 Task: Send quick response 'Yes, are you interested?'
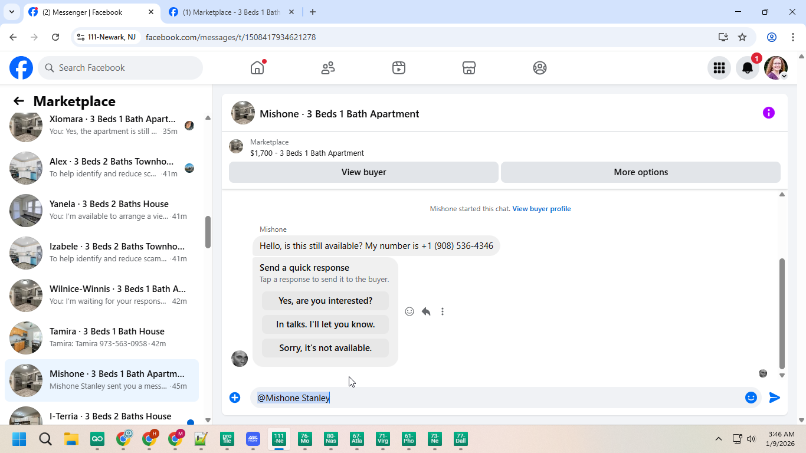326,301
